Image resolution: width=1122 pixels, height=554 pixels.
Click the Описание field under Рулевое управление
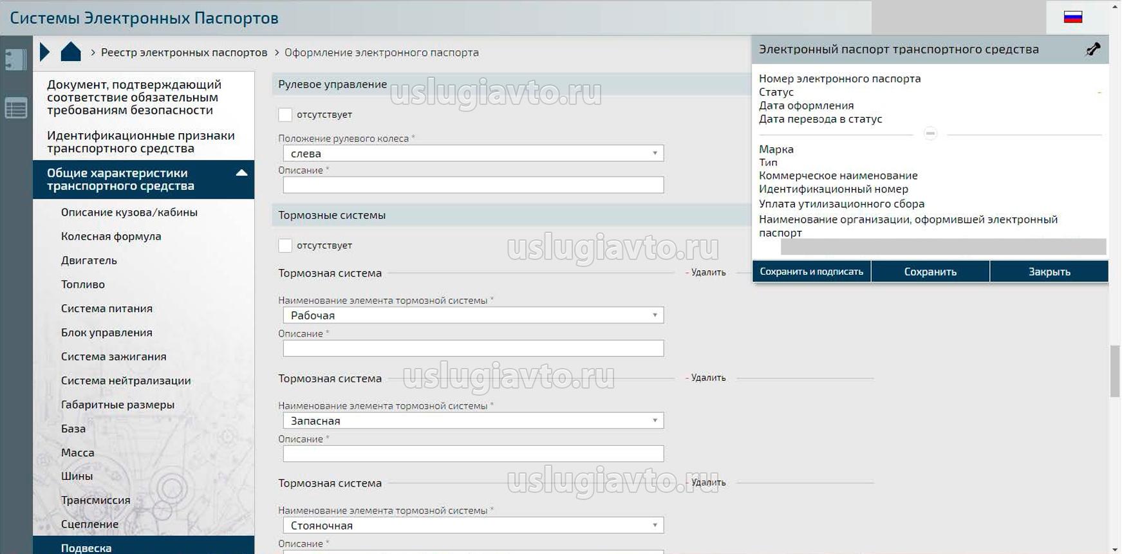[473, 185]
